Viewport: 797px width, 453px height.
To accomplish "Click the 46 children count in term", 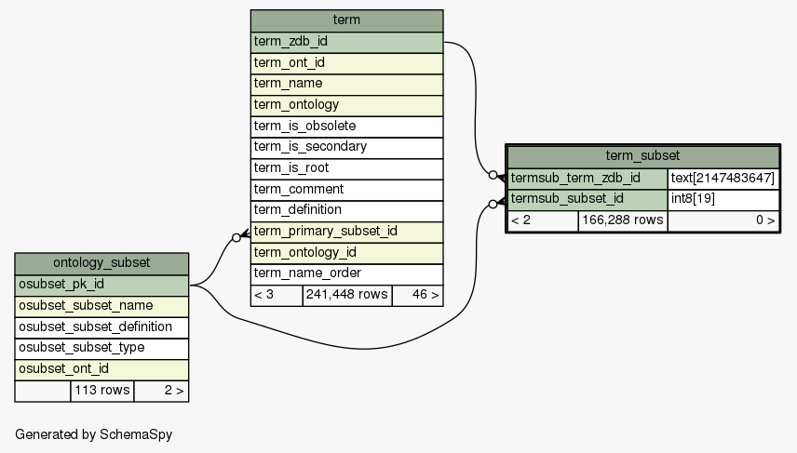I will click(x=417, y=296).
